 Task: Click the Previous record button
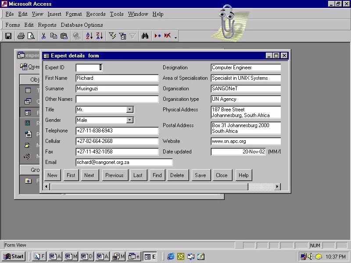(x=115, y=175)
